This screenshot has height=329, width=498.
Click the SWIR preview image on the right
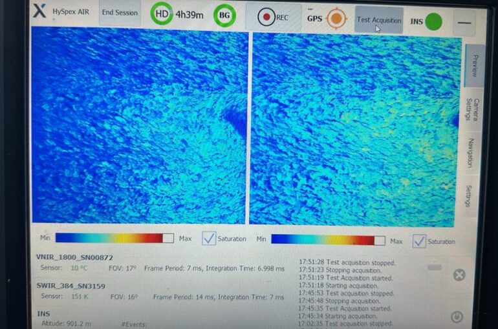(x=354, y=130)
